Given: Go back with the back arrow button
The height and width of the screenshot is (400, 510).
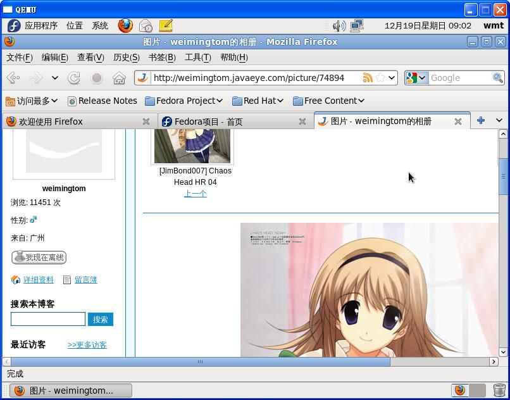Looking at the screenshot, I should click(x=13, y=78).
